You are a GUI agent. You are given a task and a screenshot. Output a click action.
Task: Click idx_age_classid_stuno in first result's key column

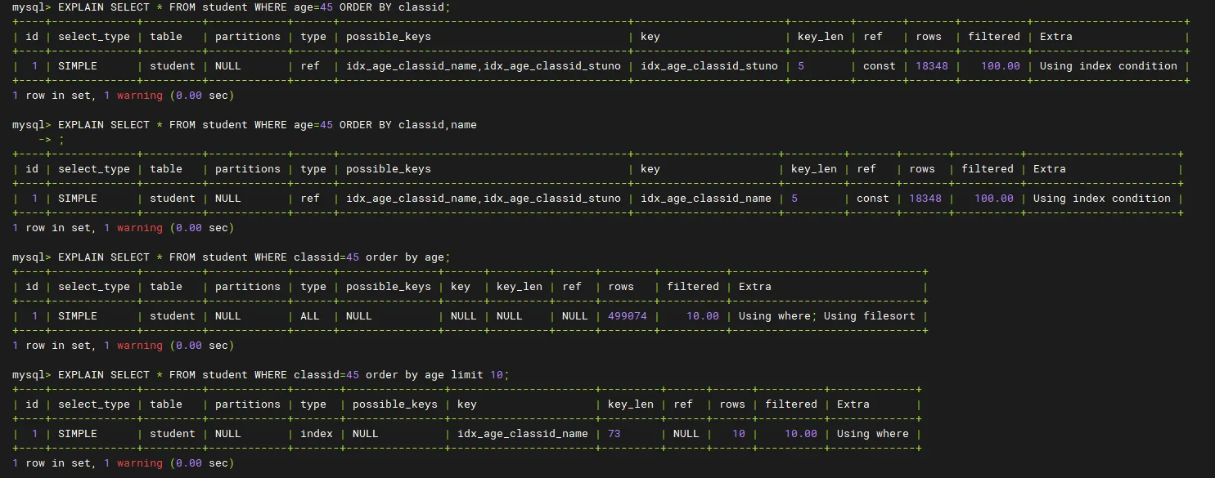(709, 66)
